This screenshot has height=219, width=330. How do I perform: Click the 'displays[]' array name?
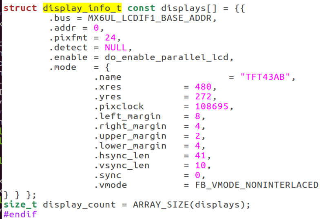pos(189,9)
